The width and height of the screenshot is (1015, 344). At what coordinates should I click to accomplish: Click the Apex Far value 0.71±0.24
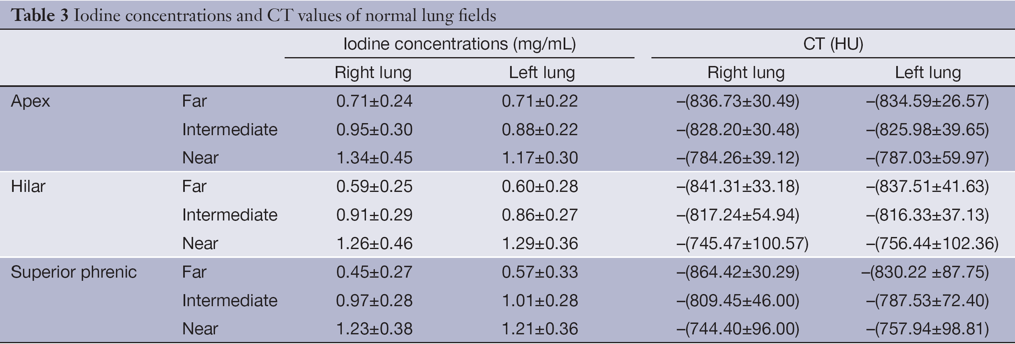click(374, 101)
